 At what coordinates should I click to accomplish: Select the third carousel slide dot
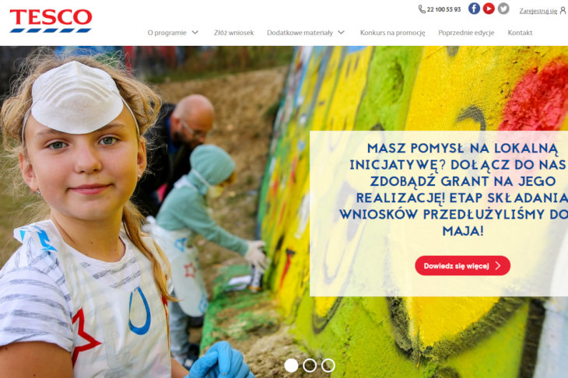328,366
